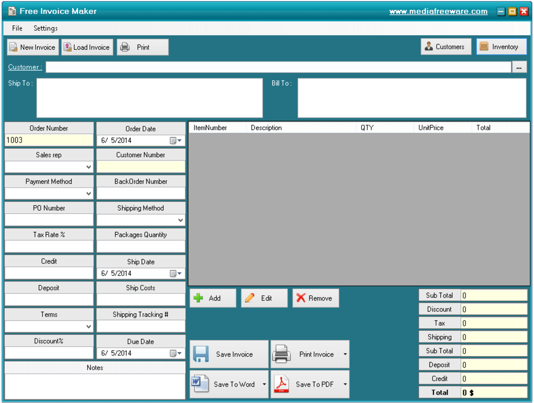
Task: Open the Shipping Method dropdown
Action: (x=181, y=220)
